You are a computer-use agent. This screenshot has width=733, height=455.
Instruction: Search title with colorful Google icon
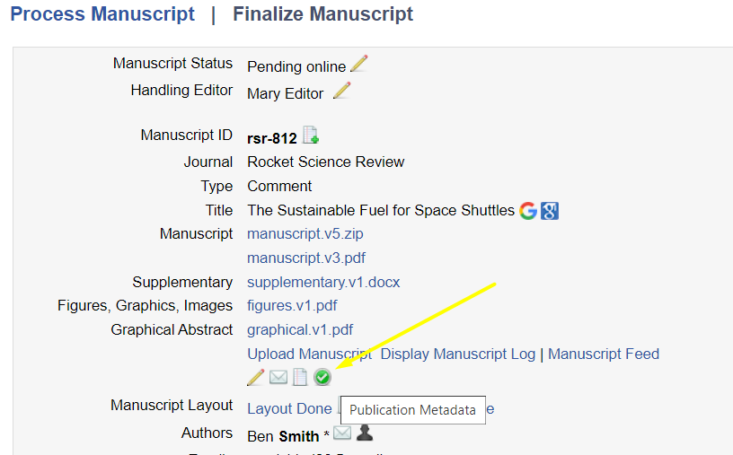[528, 211]
